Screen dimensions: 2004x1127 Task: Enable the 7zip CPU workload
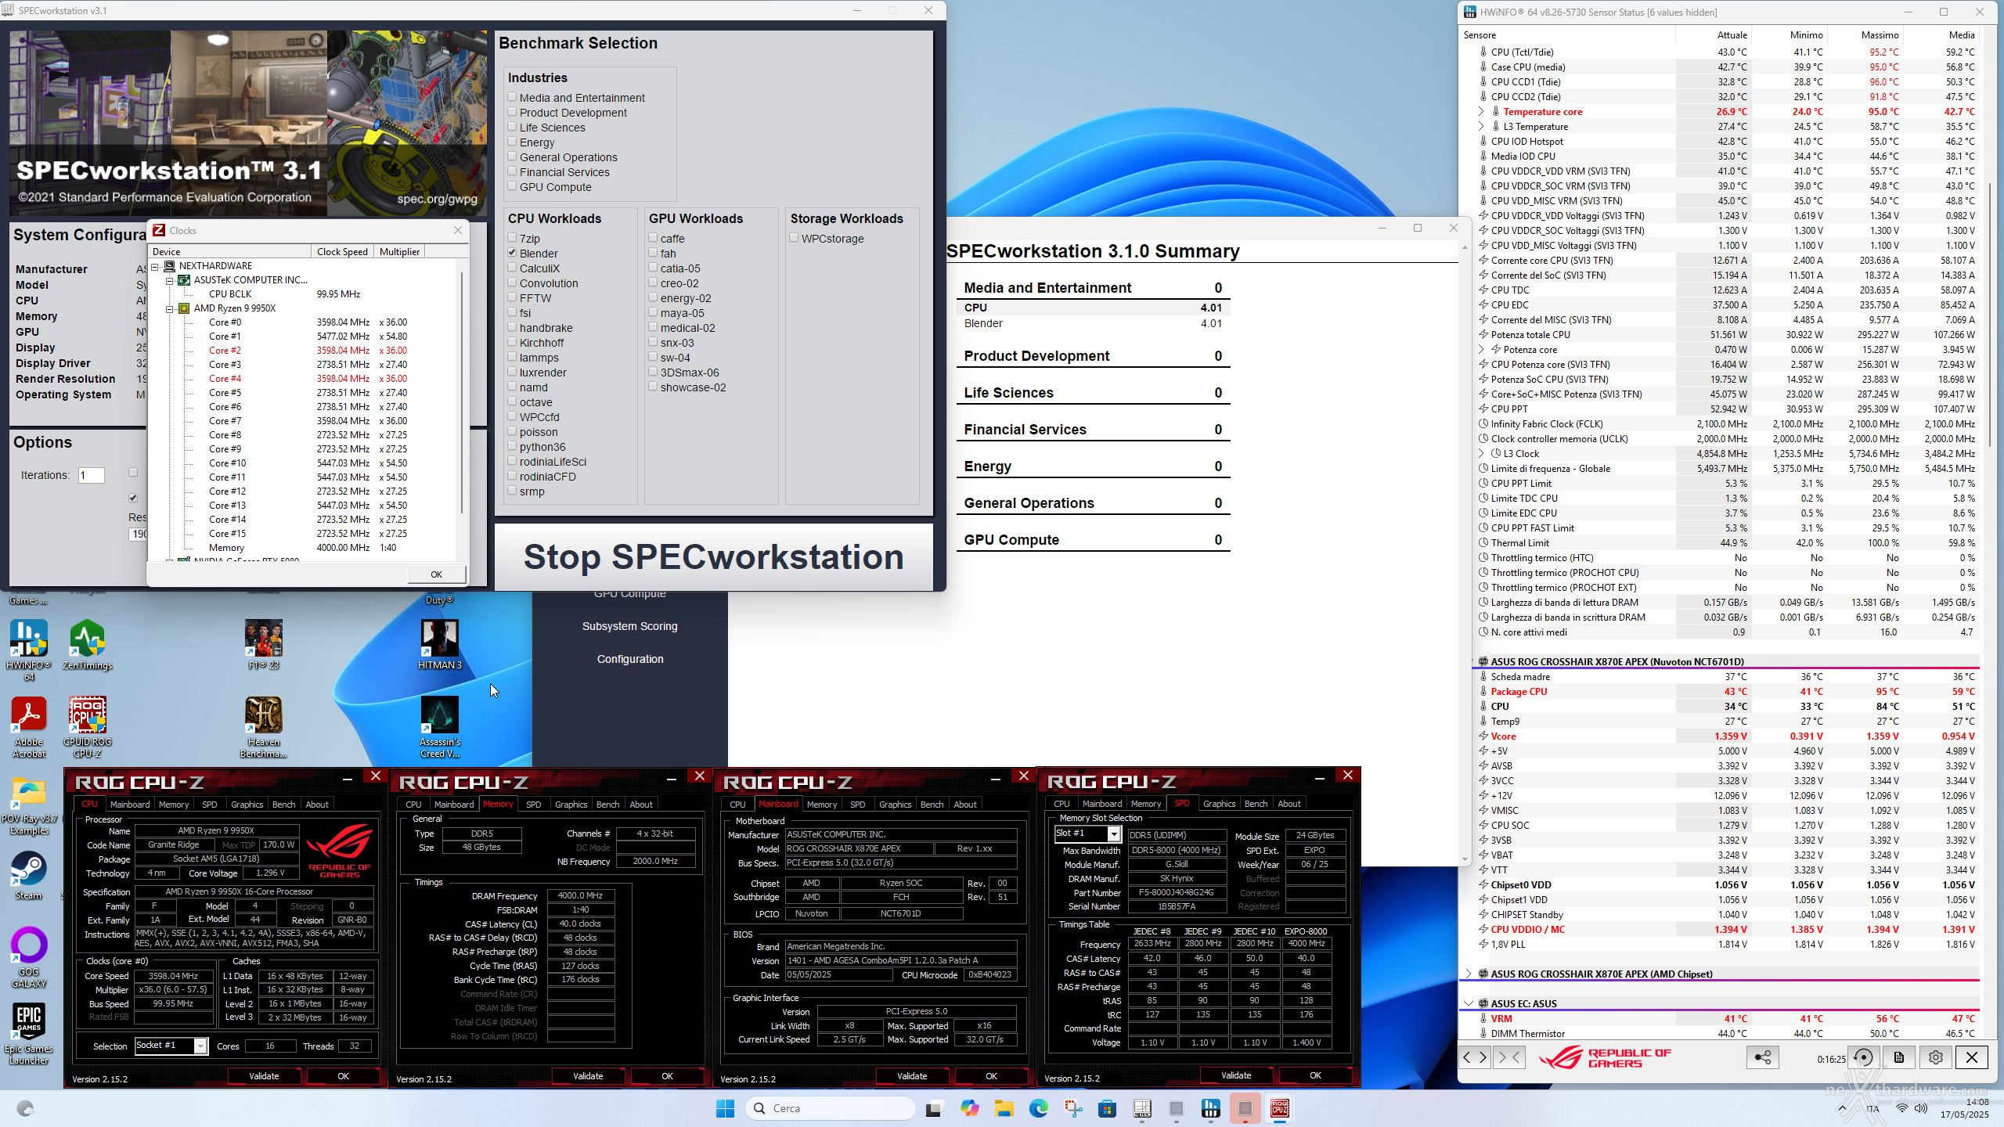512,238
